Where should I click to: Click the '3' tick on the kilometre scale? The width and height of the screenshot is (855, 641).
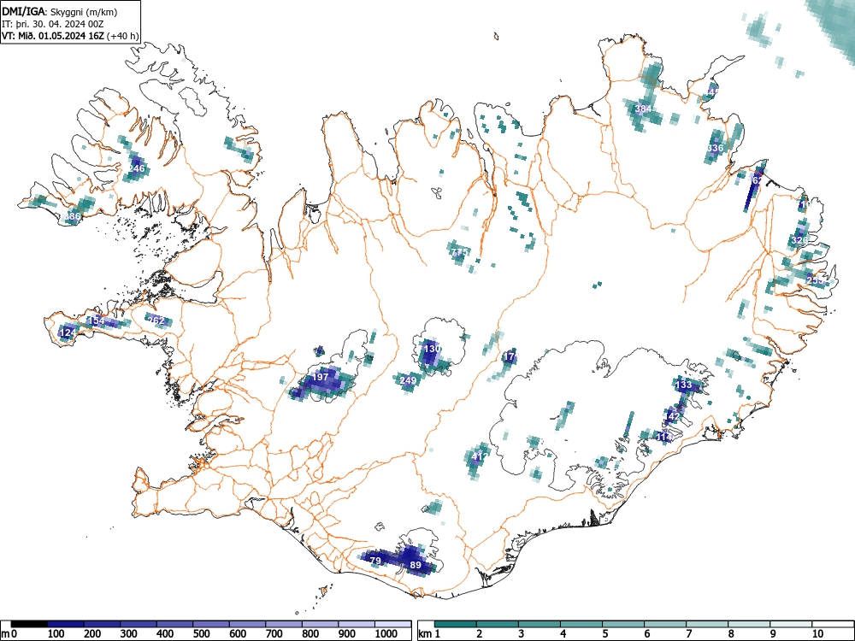click(522, 633)
